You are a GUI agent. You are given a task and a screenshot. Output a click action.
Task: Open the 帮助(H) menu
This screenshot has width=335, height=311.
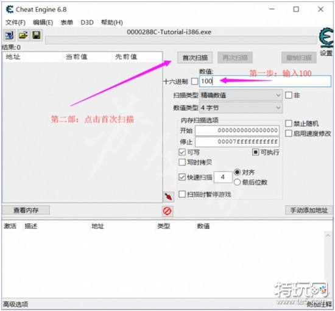[111, 23]
